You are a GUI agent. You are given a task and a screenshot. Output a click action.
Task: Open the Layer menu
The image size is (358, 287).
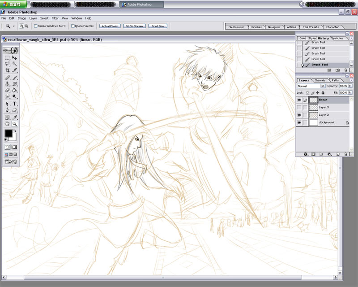point(33,18)
